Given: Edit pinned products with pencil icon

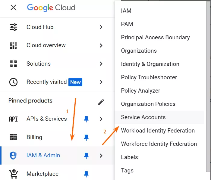Looking at the screenshot, I should click(101, 102).
